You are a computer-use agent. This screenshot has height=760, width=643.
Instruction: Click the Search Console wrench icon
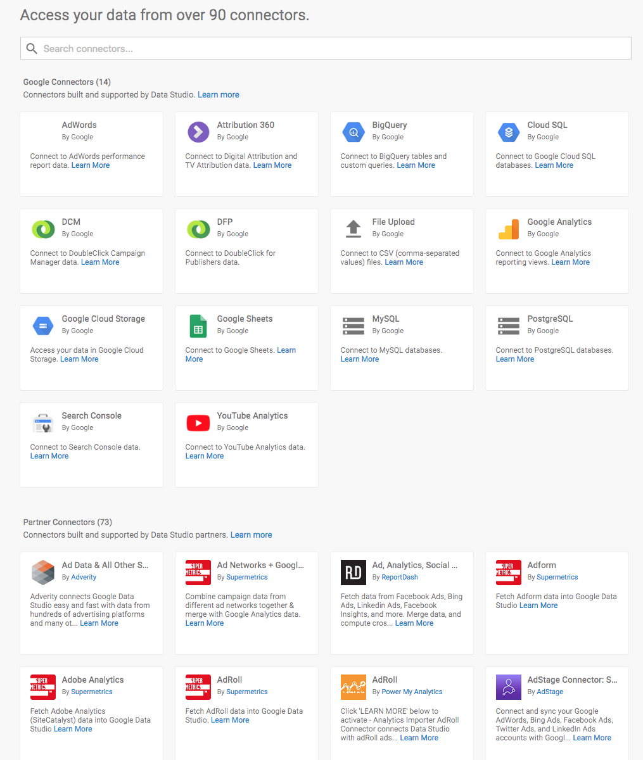pos(43,422)
